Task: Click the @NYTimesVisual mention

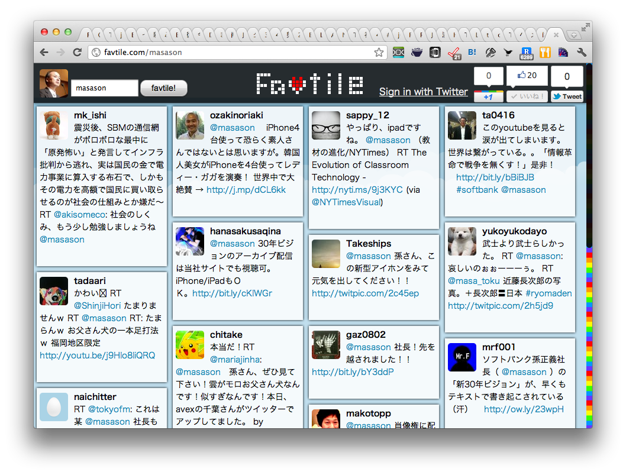Action: (x=346, y=202)
